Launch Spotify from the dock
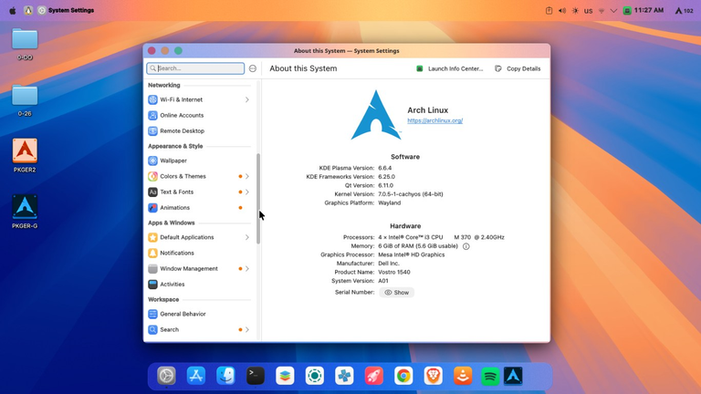Image resolution: width=701 pixels, height=394 pixels. [x=490, y=376]
